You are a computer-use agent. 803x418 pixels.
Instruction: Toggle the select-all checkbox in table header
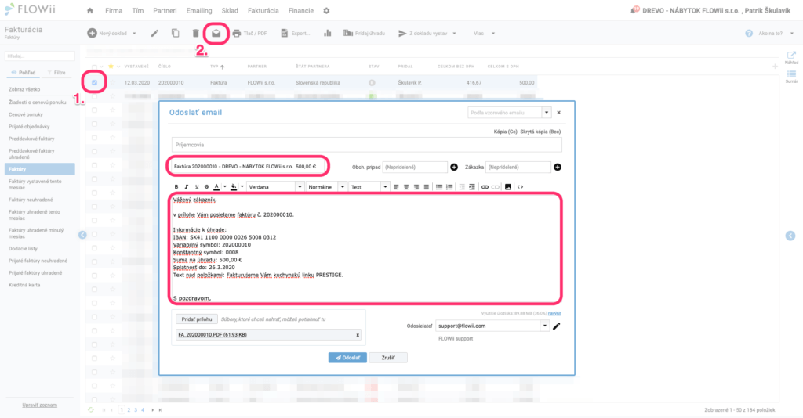click(x=94, y=67)
